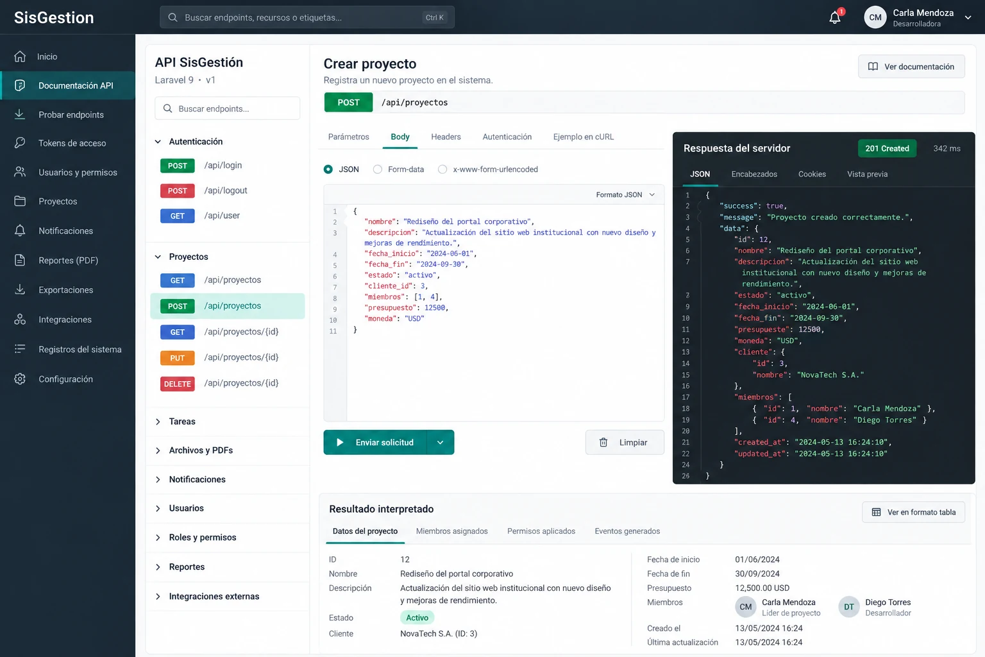Click the Limpiar button
985x657 pixels.
pyautogui.click(x=625, y=442)
